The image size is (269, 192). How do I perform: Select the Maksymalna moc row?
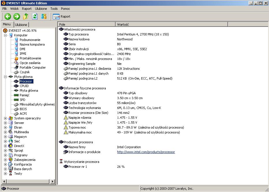click(x=122, y=132)
